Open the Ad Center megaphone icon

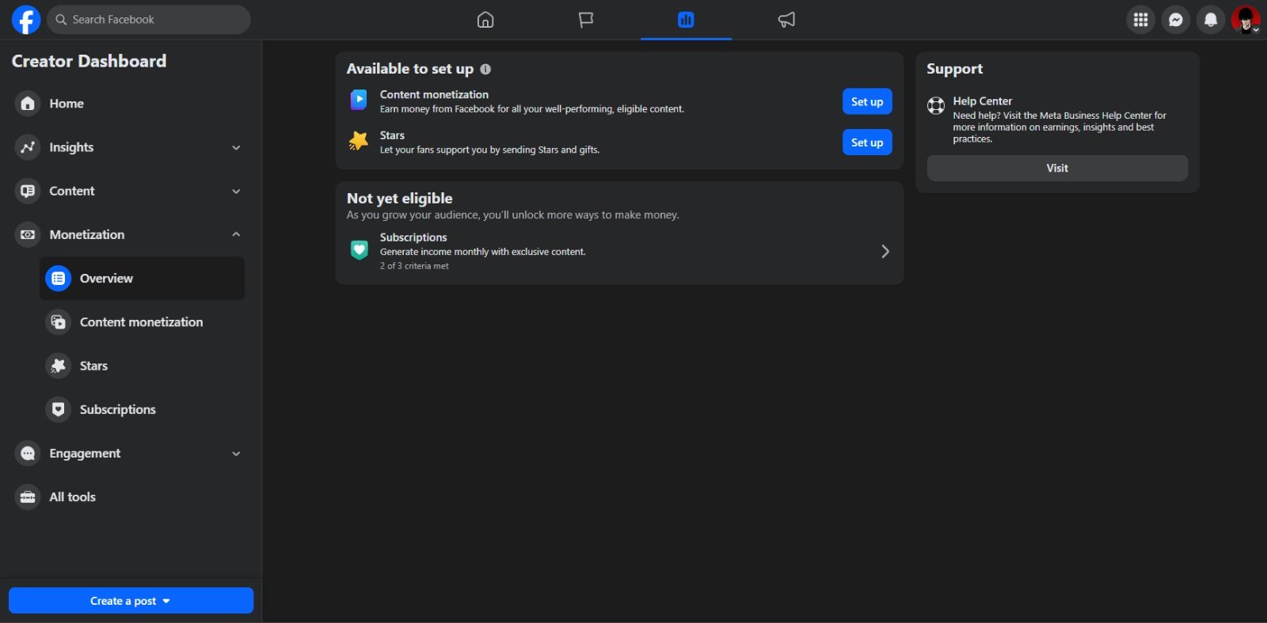(786, 20)
